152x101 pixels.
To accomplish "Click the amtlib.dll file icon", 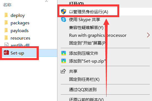I will [6, 45].
